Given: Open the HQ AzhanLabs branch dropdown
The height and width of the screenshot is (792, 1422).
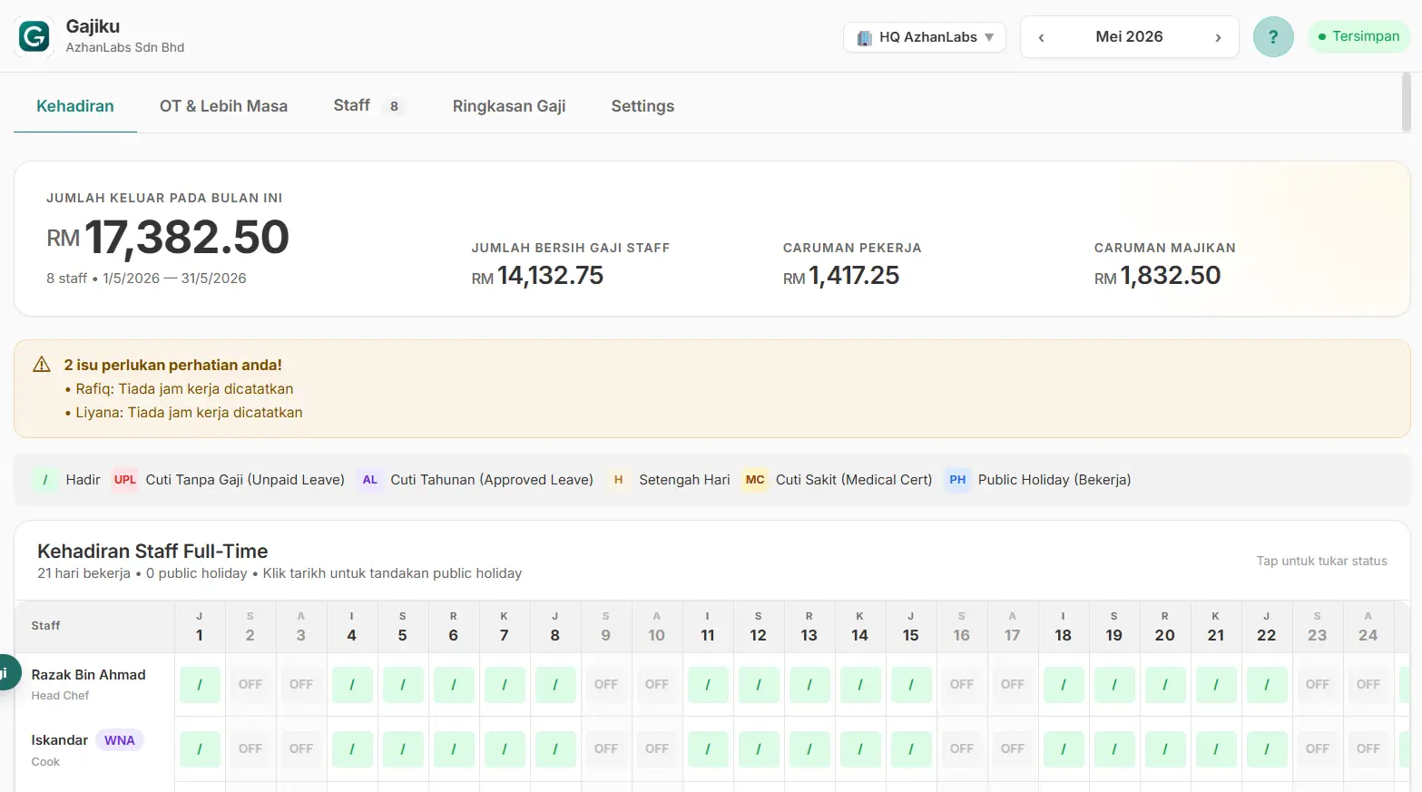Looking at the screenshot, I should [925, 37].
